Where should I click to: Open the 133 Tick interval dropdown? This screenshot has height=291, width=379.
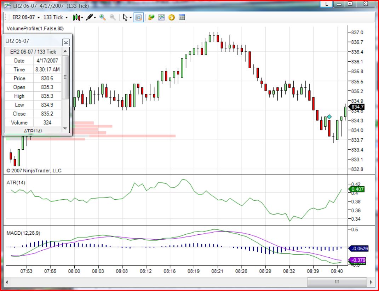pos(55,17)
